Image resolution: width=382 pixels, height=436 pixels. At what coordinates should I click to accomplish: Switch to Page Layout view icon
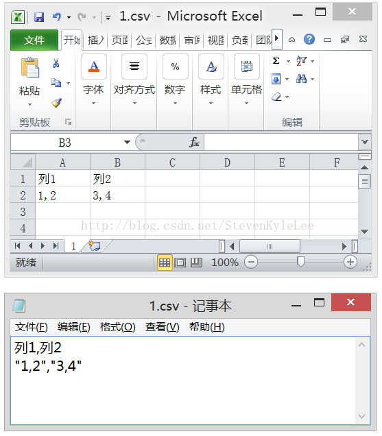point(180,262)
